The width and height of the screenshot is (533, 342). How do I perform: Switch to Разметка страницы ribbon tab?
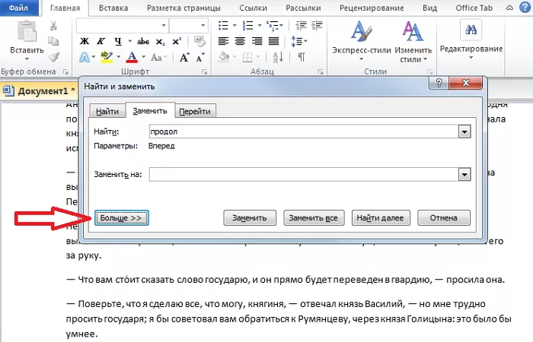[184, 8]
